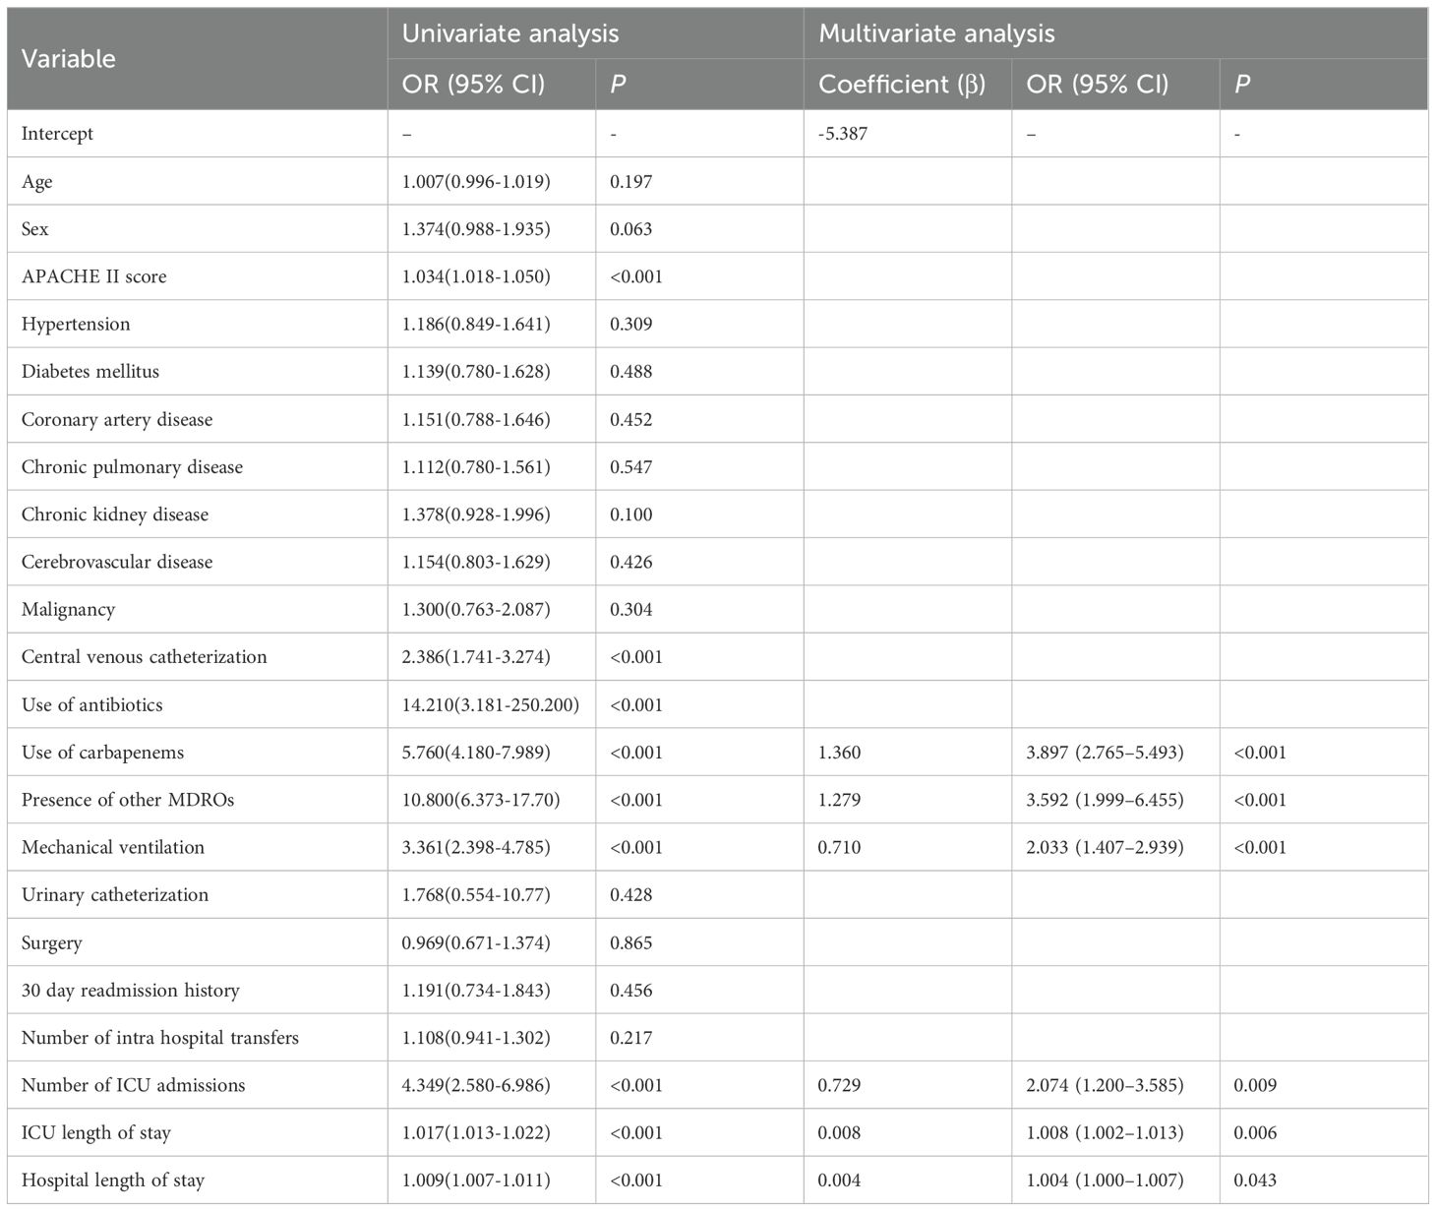Select Central venous catheterization OR 2.386(1.741-3.274)
Image resolution: width=1436 pixels, height=1211 pixels.
[476, 657]
